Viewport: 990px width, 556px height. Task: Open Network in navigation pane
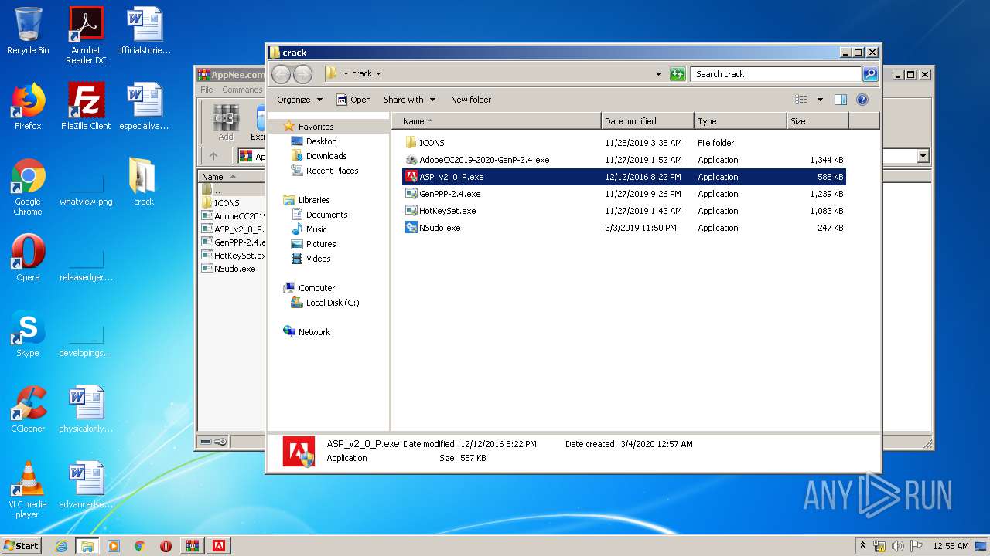click(314, 332)
